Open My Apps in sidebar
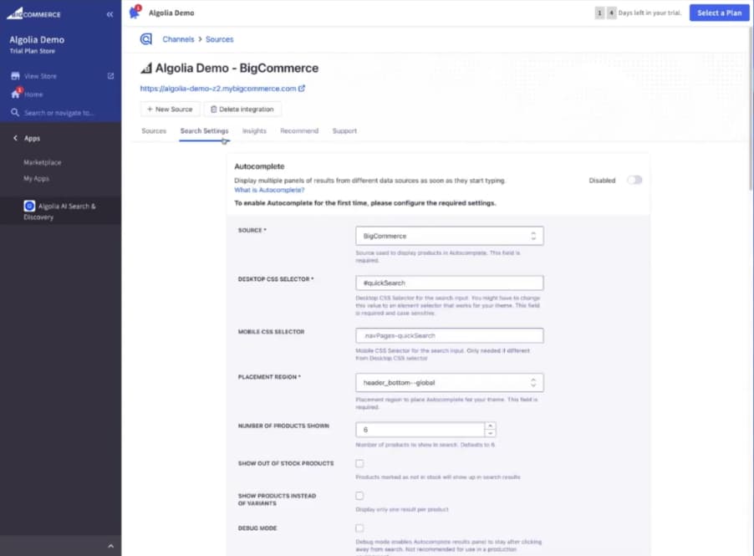Viewport: 754px width, 556px height. tap(36, 178)
